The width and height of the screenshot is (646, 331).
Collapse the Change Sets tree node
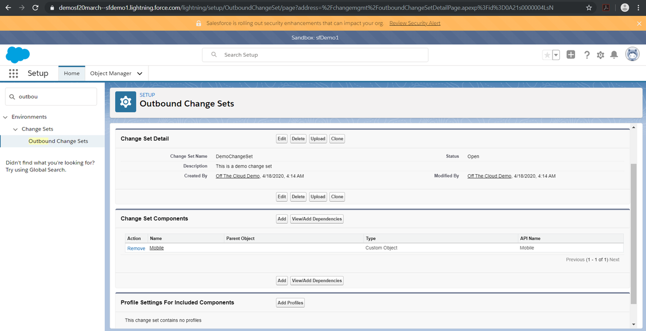(15, 129)
